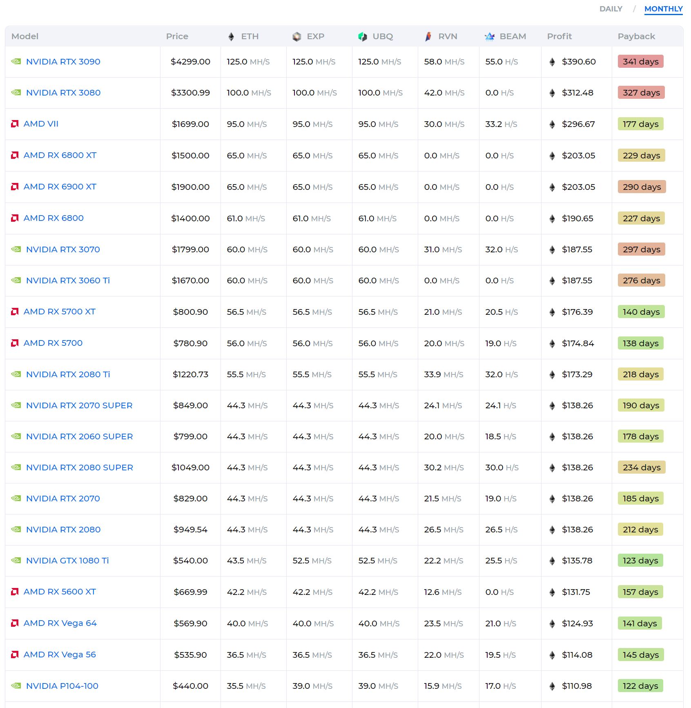Viewport: 691px width, 708px height.
Task: Click the Ethereum icon beside the $390.60 profit
Action: [x=552, y=62]
